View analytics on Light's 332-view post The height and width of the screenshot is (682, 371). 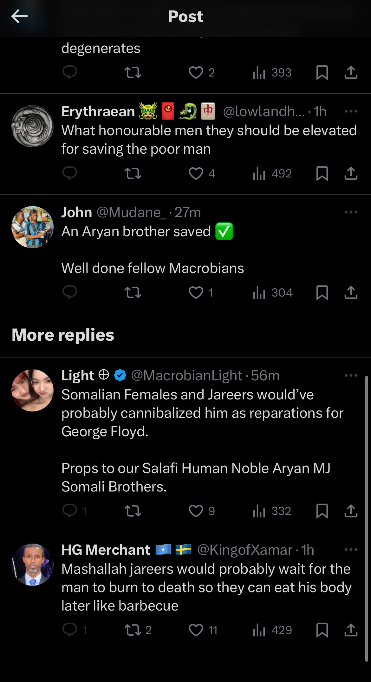coord(272,511)
